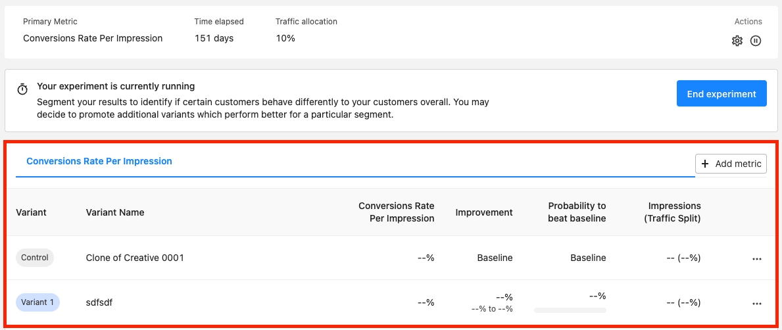Pause the experiment with pause icon
782x330 pixels.
pos(756,41)
